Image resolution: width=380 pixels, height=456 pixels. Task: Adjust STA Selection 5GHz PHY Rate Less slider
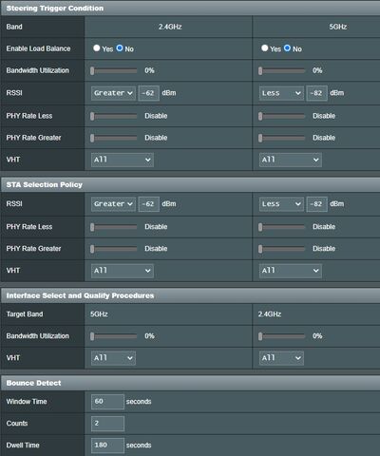[282, 227]
